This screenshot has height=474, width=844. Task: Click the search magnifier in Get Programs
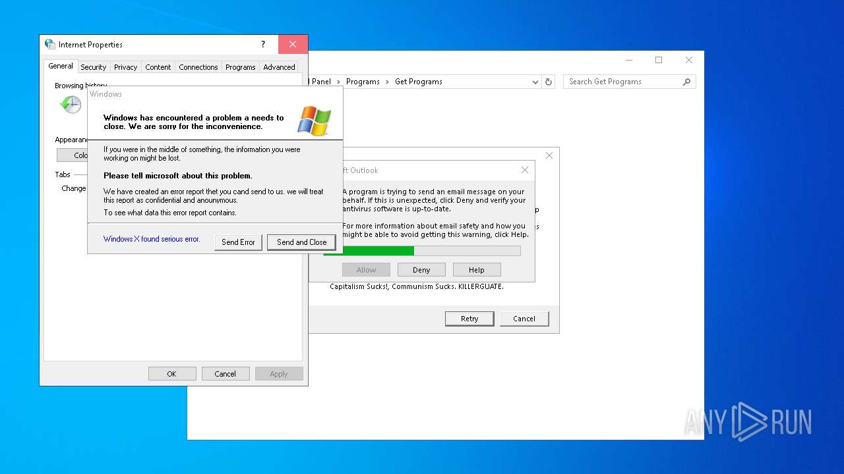click(686, 82)
